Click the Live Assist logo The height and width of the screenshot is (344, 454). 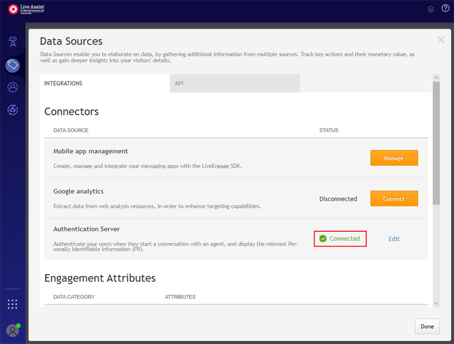pyautogui.click(x=27, y=9)
